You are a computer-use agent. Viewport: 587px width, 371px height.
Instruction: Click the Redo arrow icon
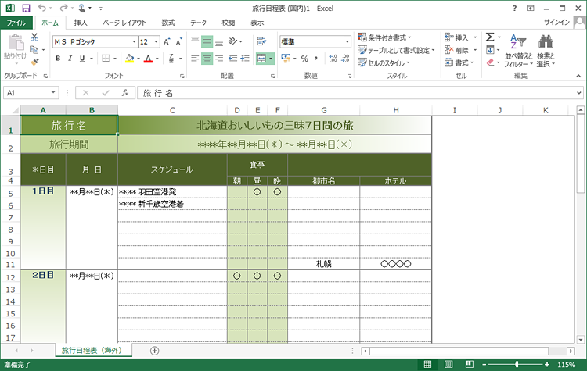click(x=63, y=8)
